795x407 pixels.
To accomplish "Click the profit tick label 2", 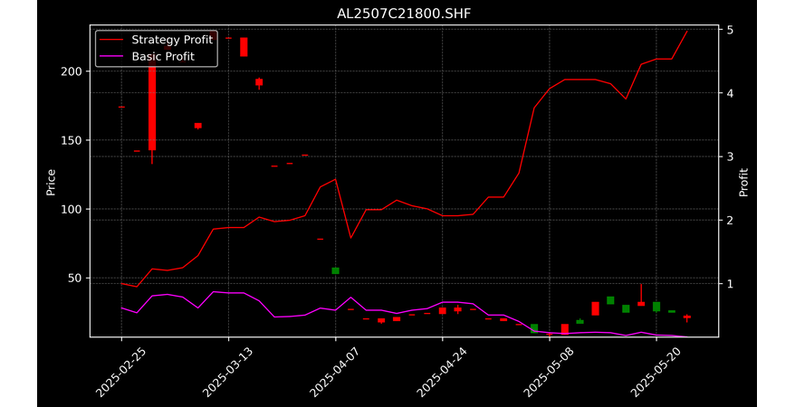I will [x=730, y=220].
